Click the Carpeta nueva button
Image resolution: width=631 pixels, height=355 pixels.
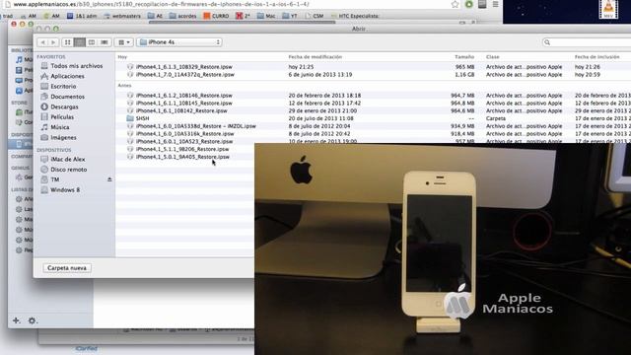pyautogui.click(x=67, y=268)
